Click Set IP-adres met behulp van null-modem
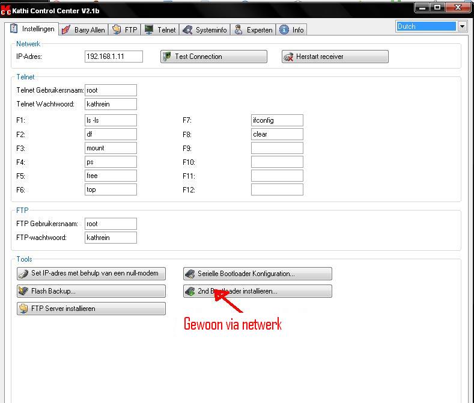474x403 pixels. tap(91, 274)
